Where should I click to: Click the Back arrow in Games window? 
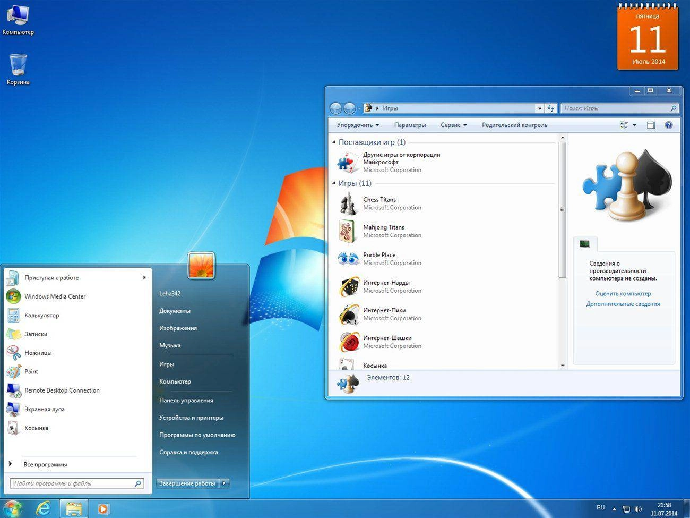335,108
